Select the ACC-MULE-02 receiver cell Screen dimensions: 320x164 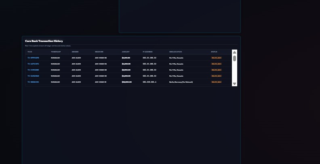coord(101,76)
